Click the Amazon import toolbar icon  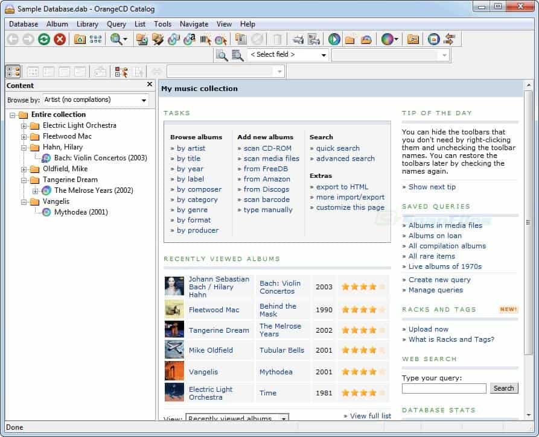click(x=190, y=39)
